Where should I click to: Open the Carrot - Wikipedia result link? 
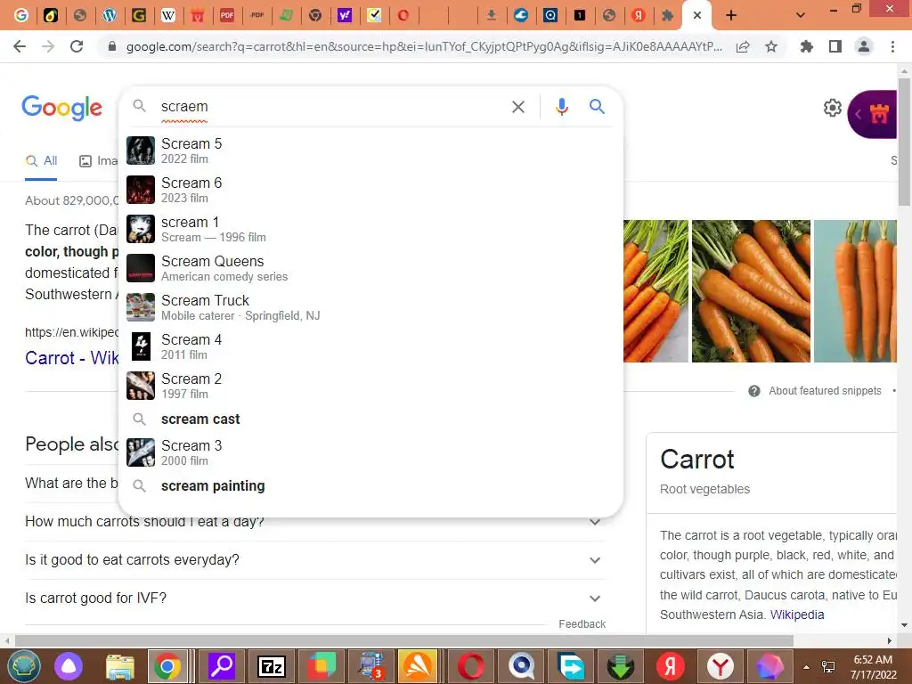(71, 358)
